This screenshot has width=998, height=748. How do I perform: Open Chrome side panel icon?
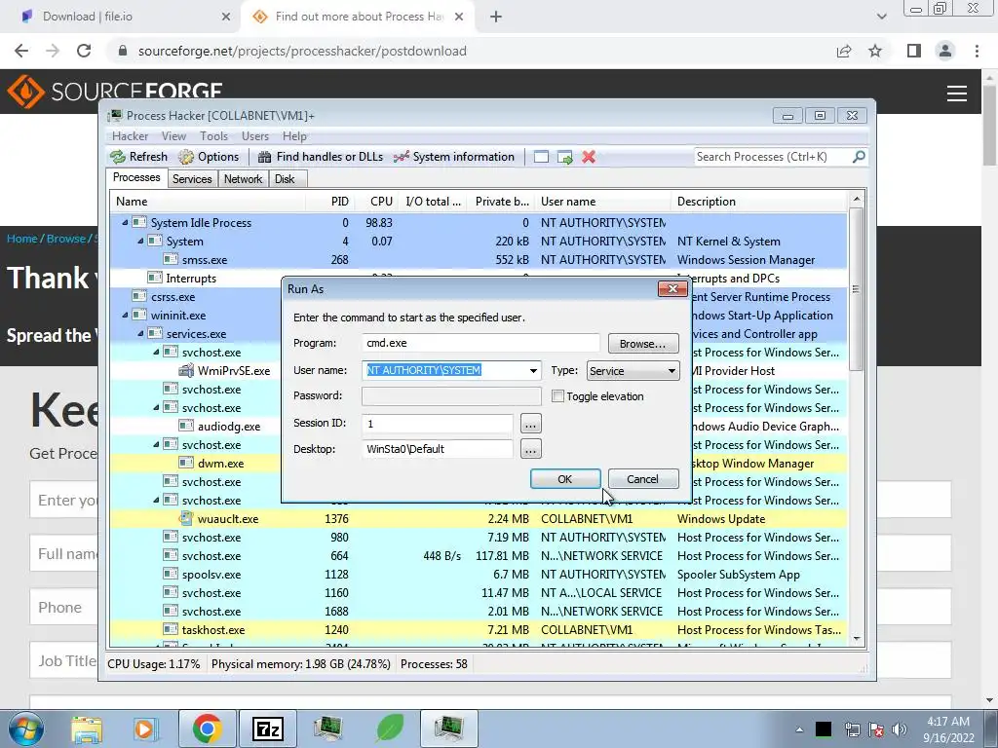click(914, 51)
